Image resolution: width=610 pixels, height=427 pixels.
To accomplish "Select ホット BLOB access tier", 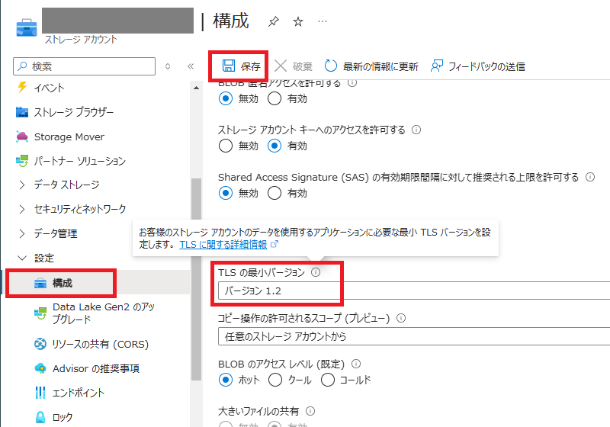I will [226, 380].
